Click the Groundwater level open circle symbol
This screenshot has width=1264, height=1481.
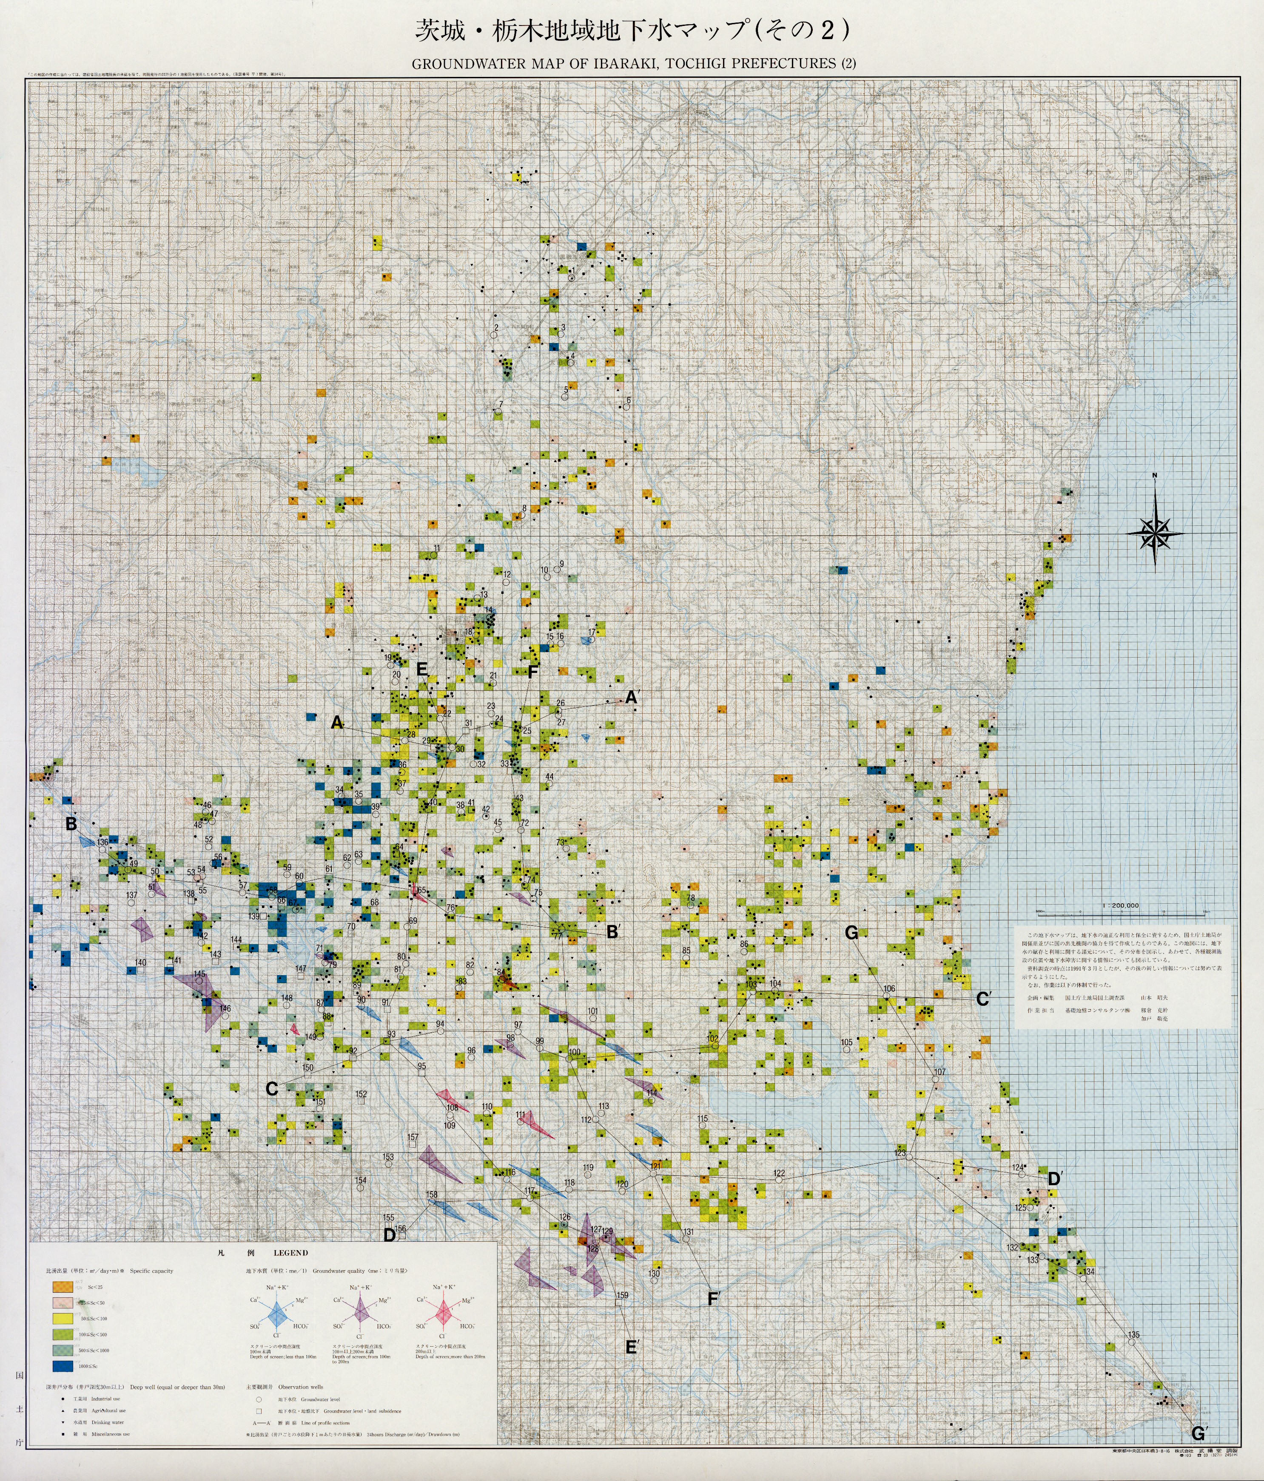point(259,1399)
